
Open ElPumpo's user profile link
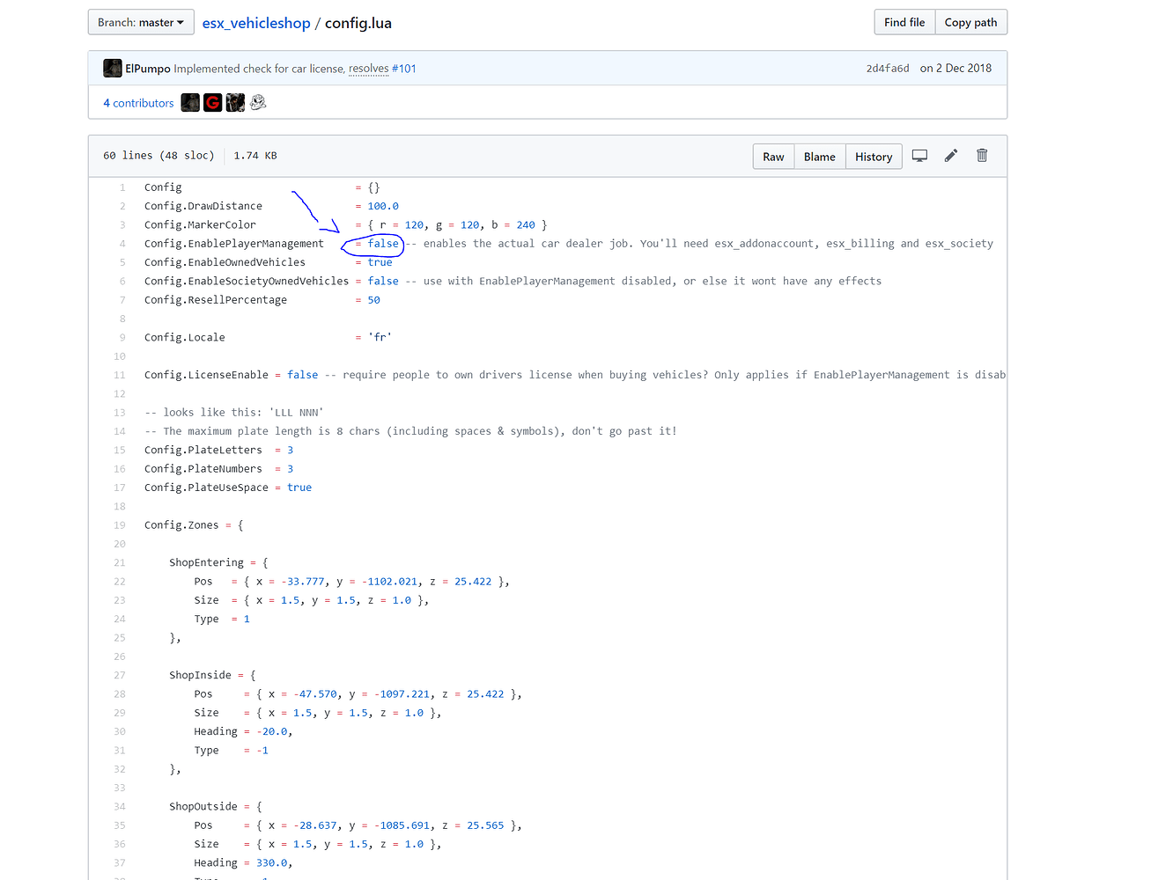[148, 69]
